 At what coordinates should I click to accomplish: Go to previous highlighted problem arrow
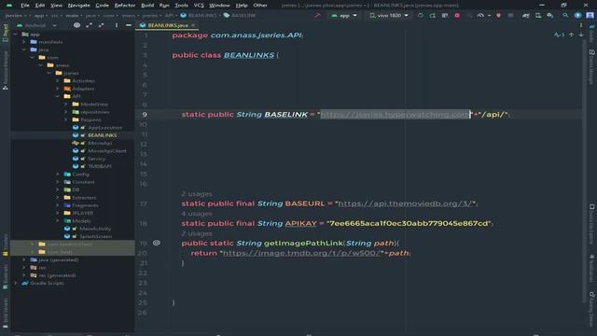[x=571, y=35]
